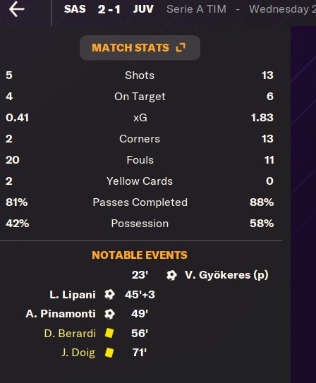Select player V. Gyökeres (p)
The width and height of the screenshot is (316, 383).
click(226, 275)
